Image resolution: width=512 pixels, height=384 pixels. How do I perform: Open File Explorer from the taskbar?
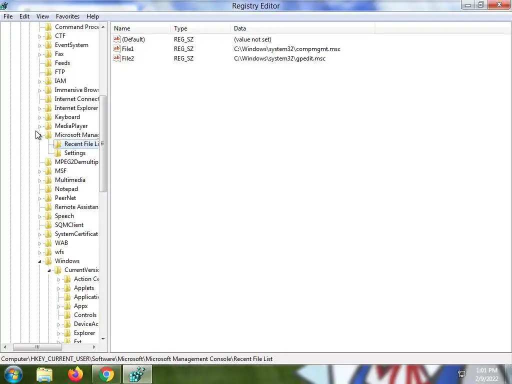click(x=44, y=374)
